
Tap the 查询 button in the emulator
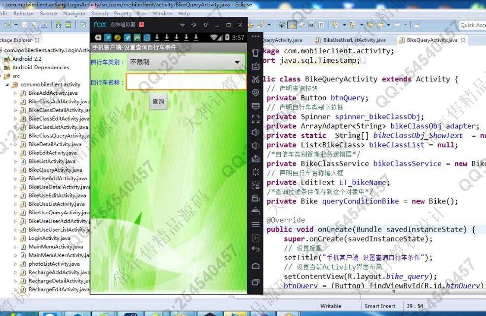point(158,101)
